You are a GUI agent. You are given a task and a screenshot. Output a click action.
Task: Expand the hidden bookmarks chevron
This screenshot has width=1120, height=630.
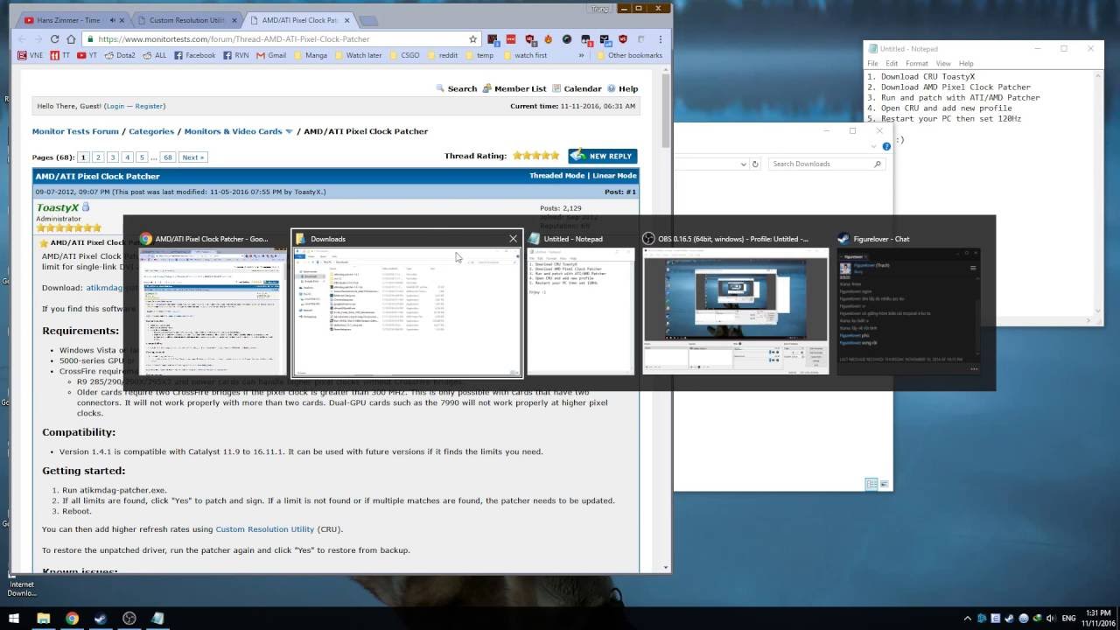(582, 55)
